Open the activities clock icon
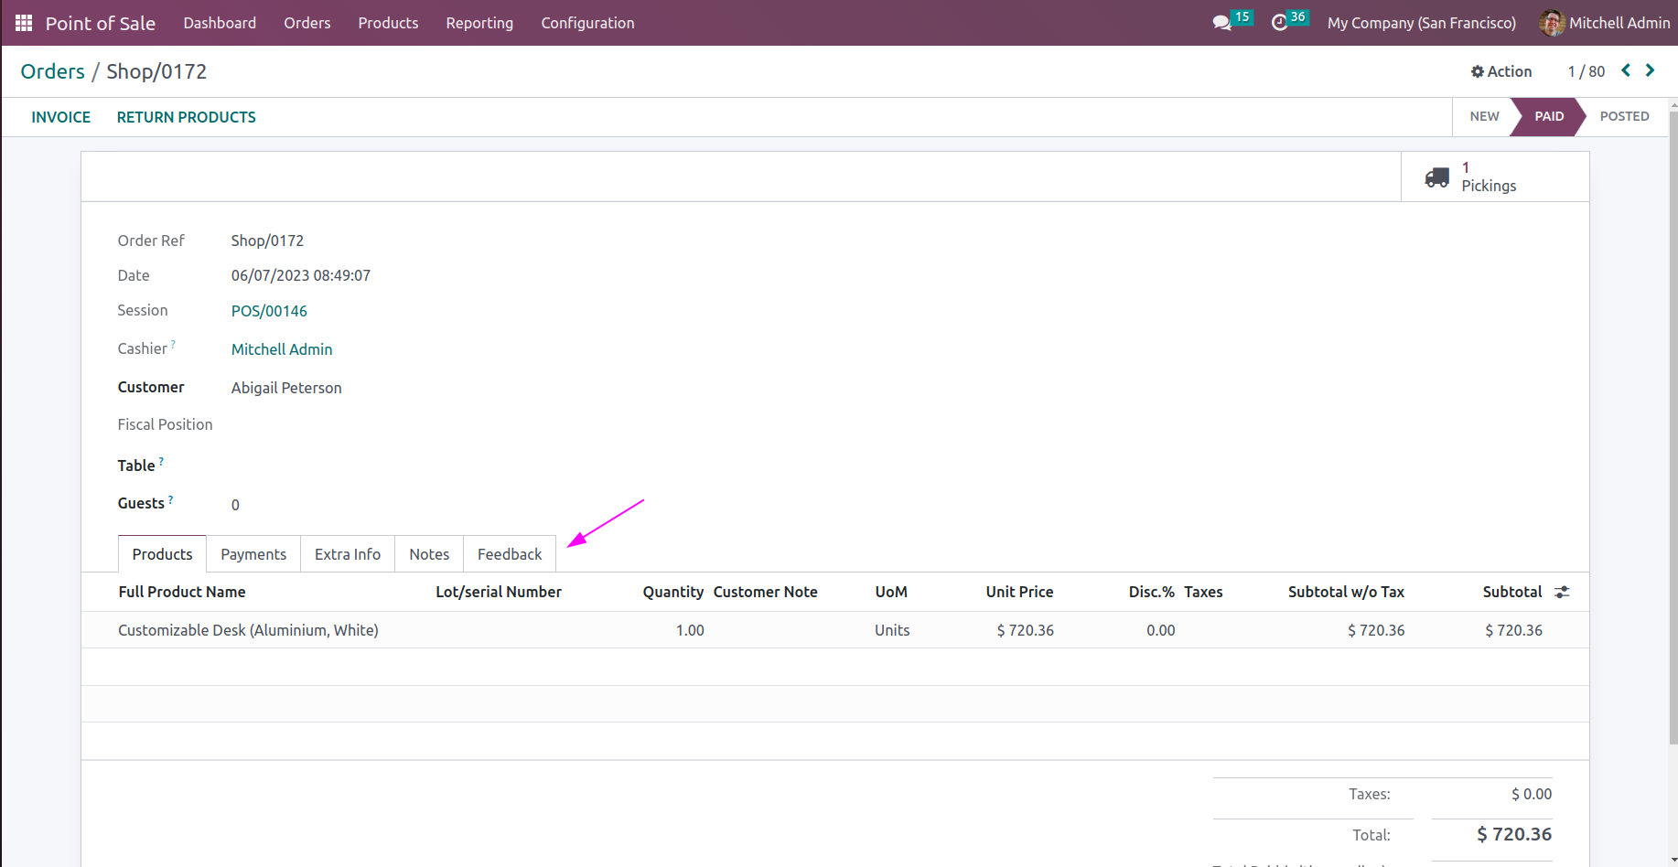 [1279, 23]
